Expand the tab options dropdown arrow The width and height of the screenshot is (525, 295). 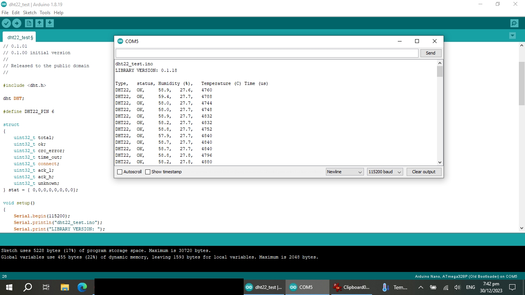(x=512, y=36)
